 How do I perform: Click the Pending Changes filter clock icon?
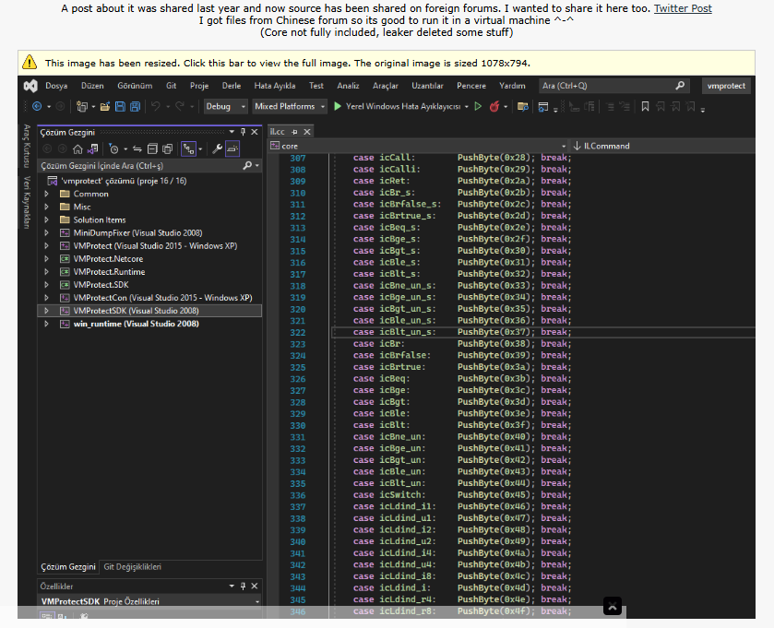[x=113, y=149]
